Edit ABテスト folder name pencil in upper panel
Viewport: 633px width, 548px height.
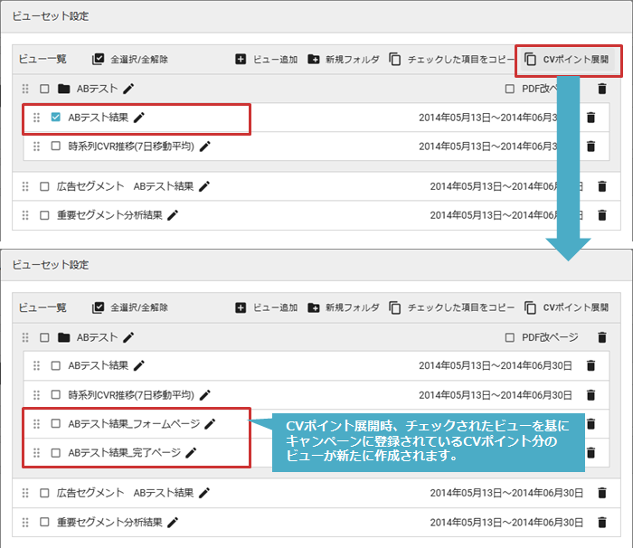(x=128, y=89)
